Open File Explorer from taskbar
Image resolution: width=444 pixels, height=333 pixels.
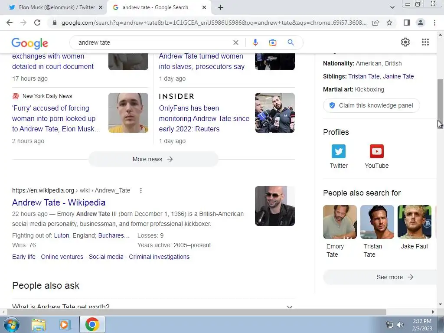39,325
